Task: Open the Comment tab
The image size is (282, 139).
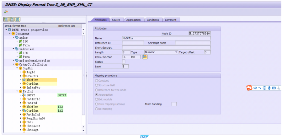Action: click(x=171, y=20)
